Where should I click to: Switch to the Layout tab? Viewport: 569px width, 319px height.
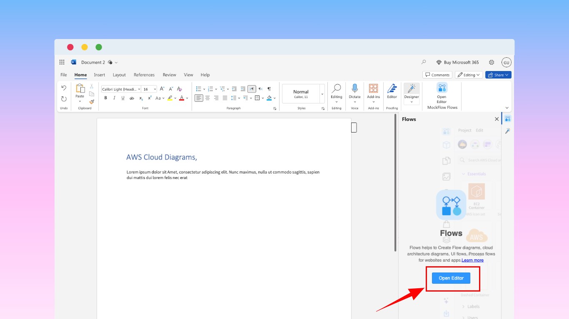(x=119, y=75)
